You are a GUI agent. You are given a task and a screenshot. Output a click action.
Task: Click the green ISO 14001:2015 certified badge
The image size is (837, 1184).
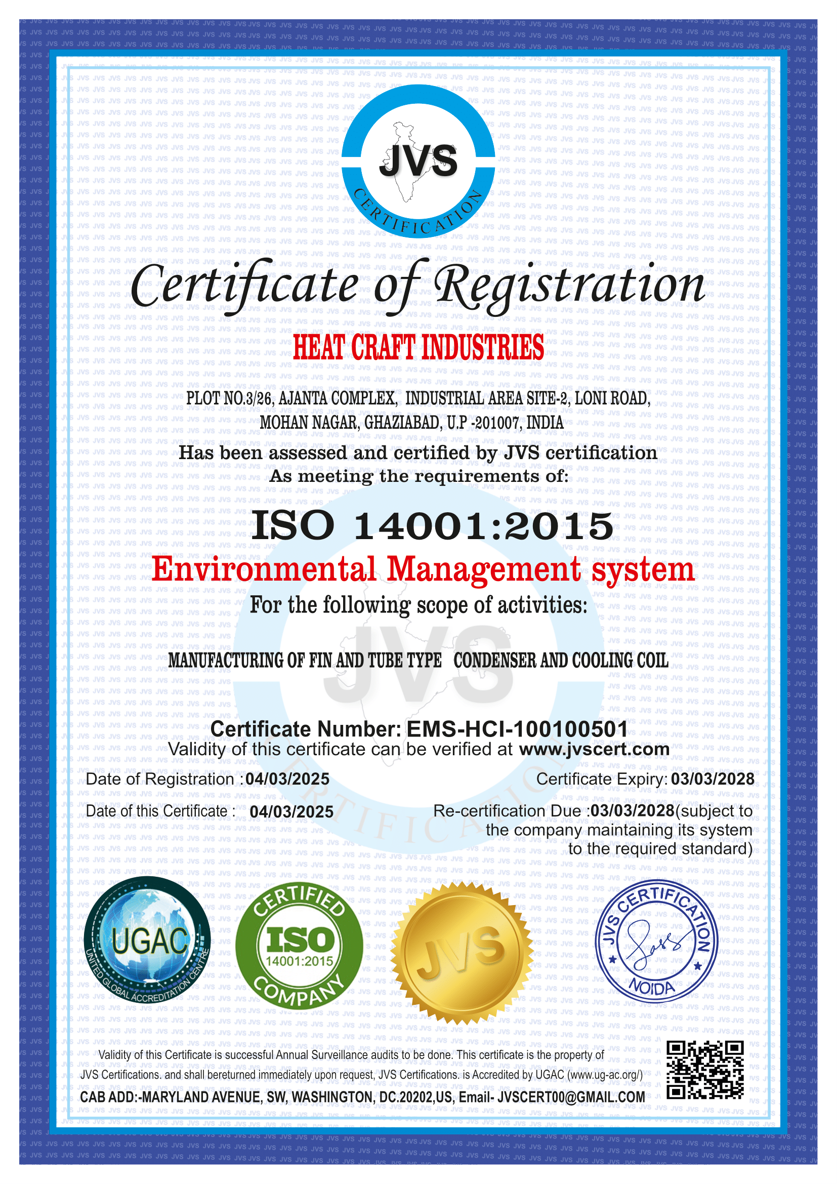pyautogui.click(x=299, y=945)
